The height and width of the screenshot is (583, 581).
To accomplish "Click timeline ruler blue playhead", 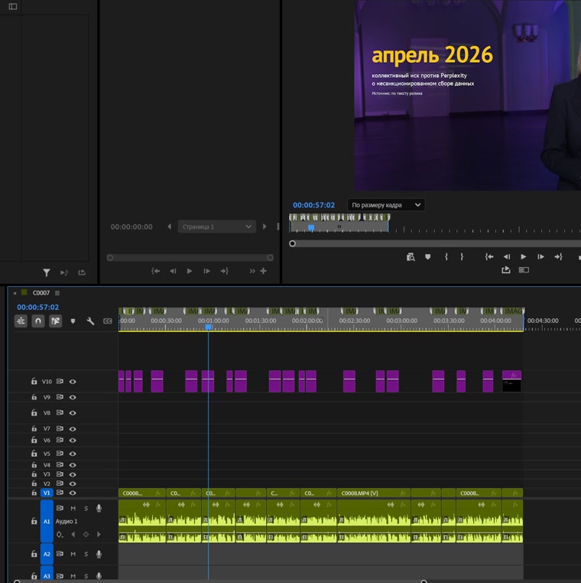I will pos(209,327).
